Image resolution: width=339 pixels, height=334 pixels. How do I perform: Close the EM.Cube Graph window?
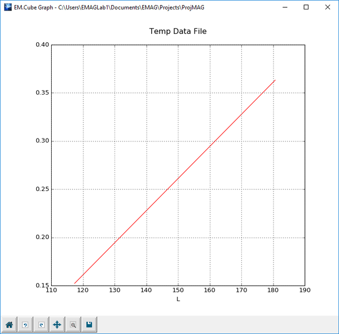click(327, 7)
